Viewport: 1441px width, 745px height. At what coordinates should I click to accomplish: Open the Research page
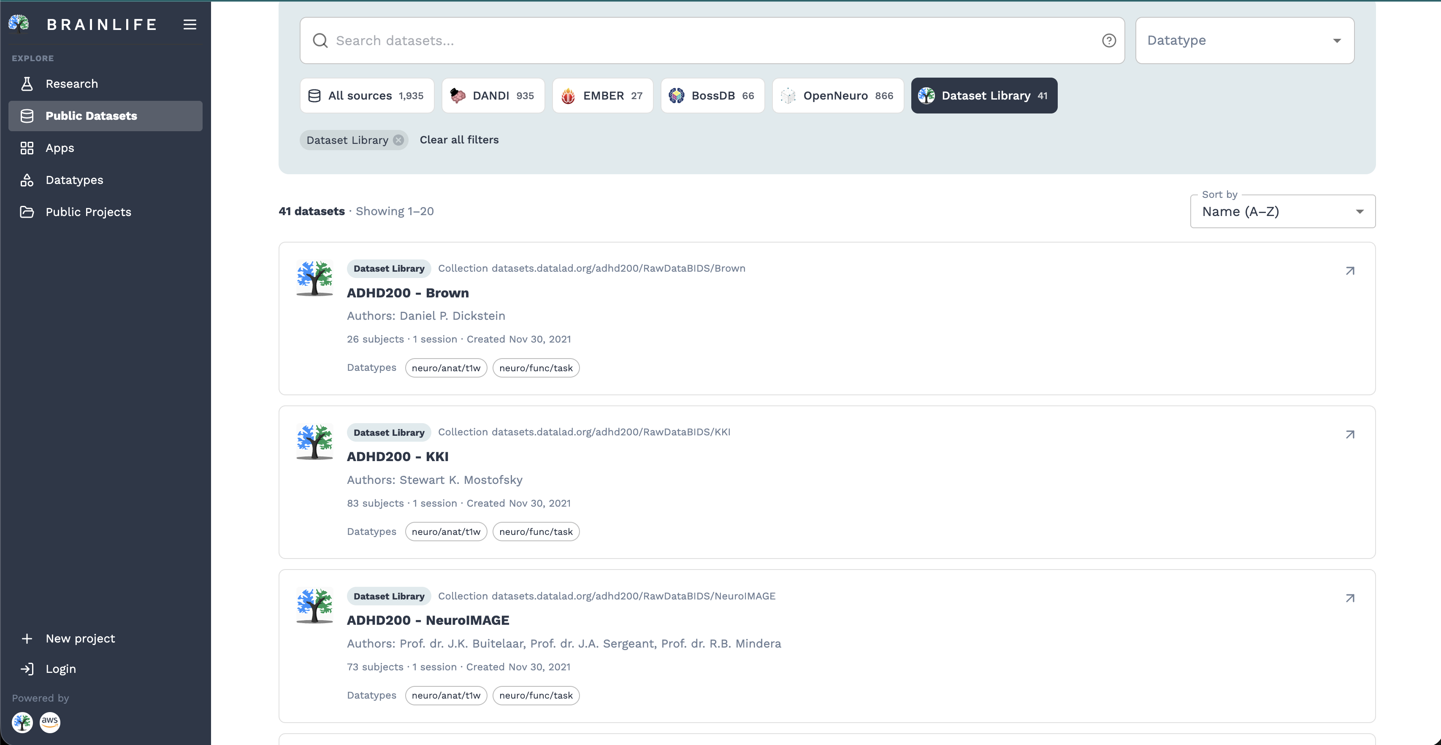[x=105, y=84]
